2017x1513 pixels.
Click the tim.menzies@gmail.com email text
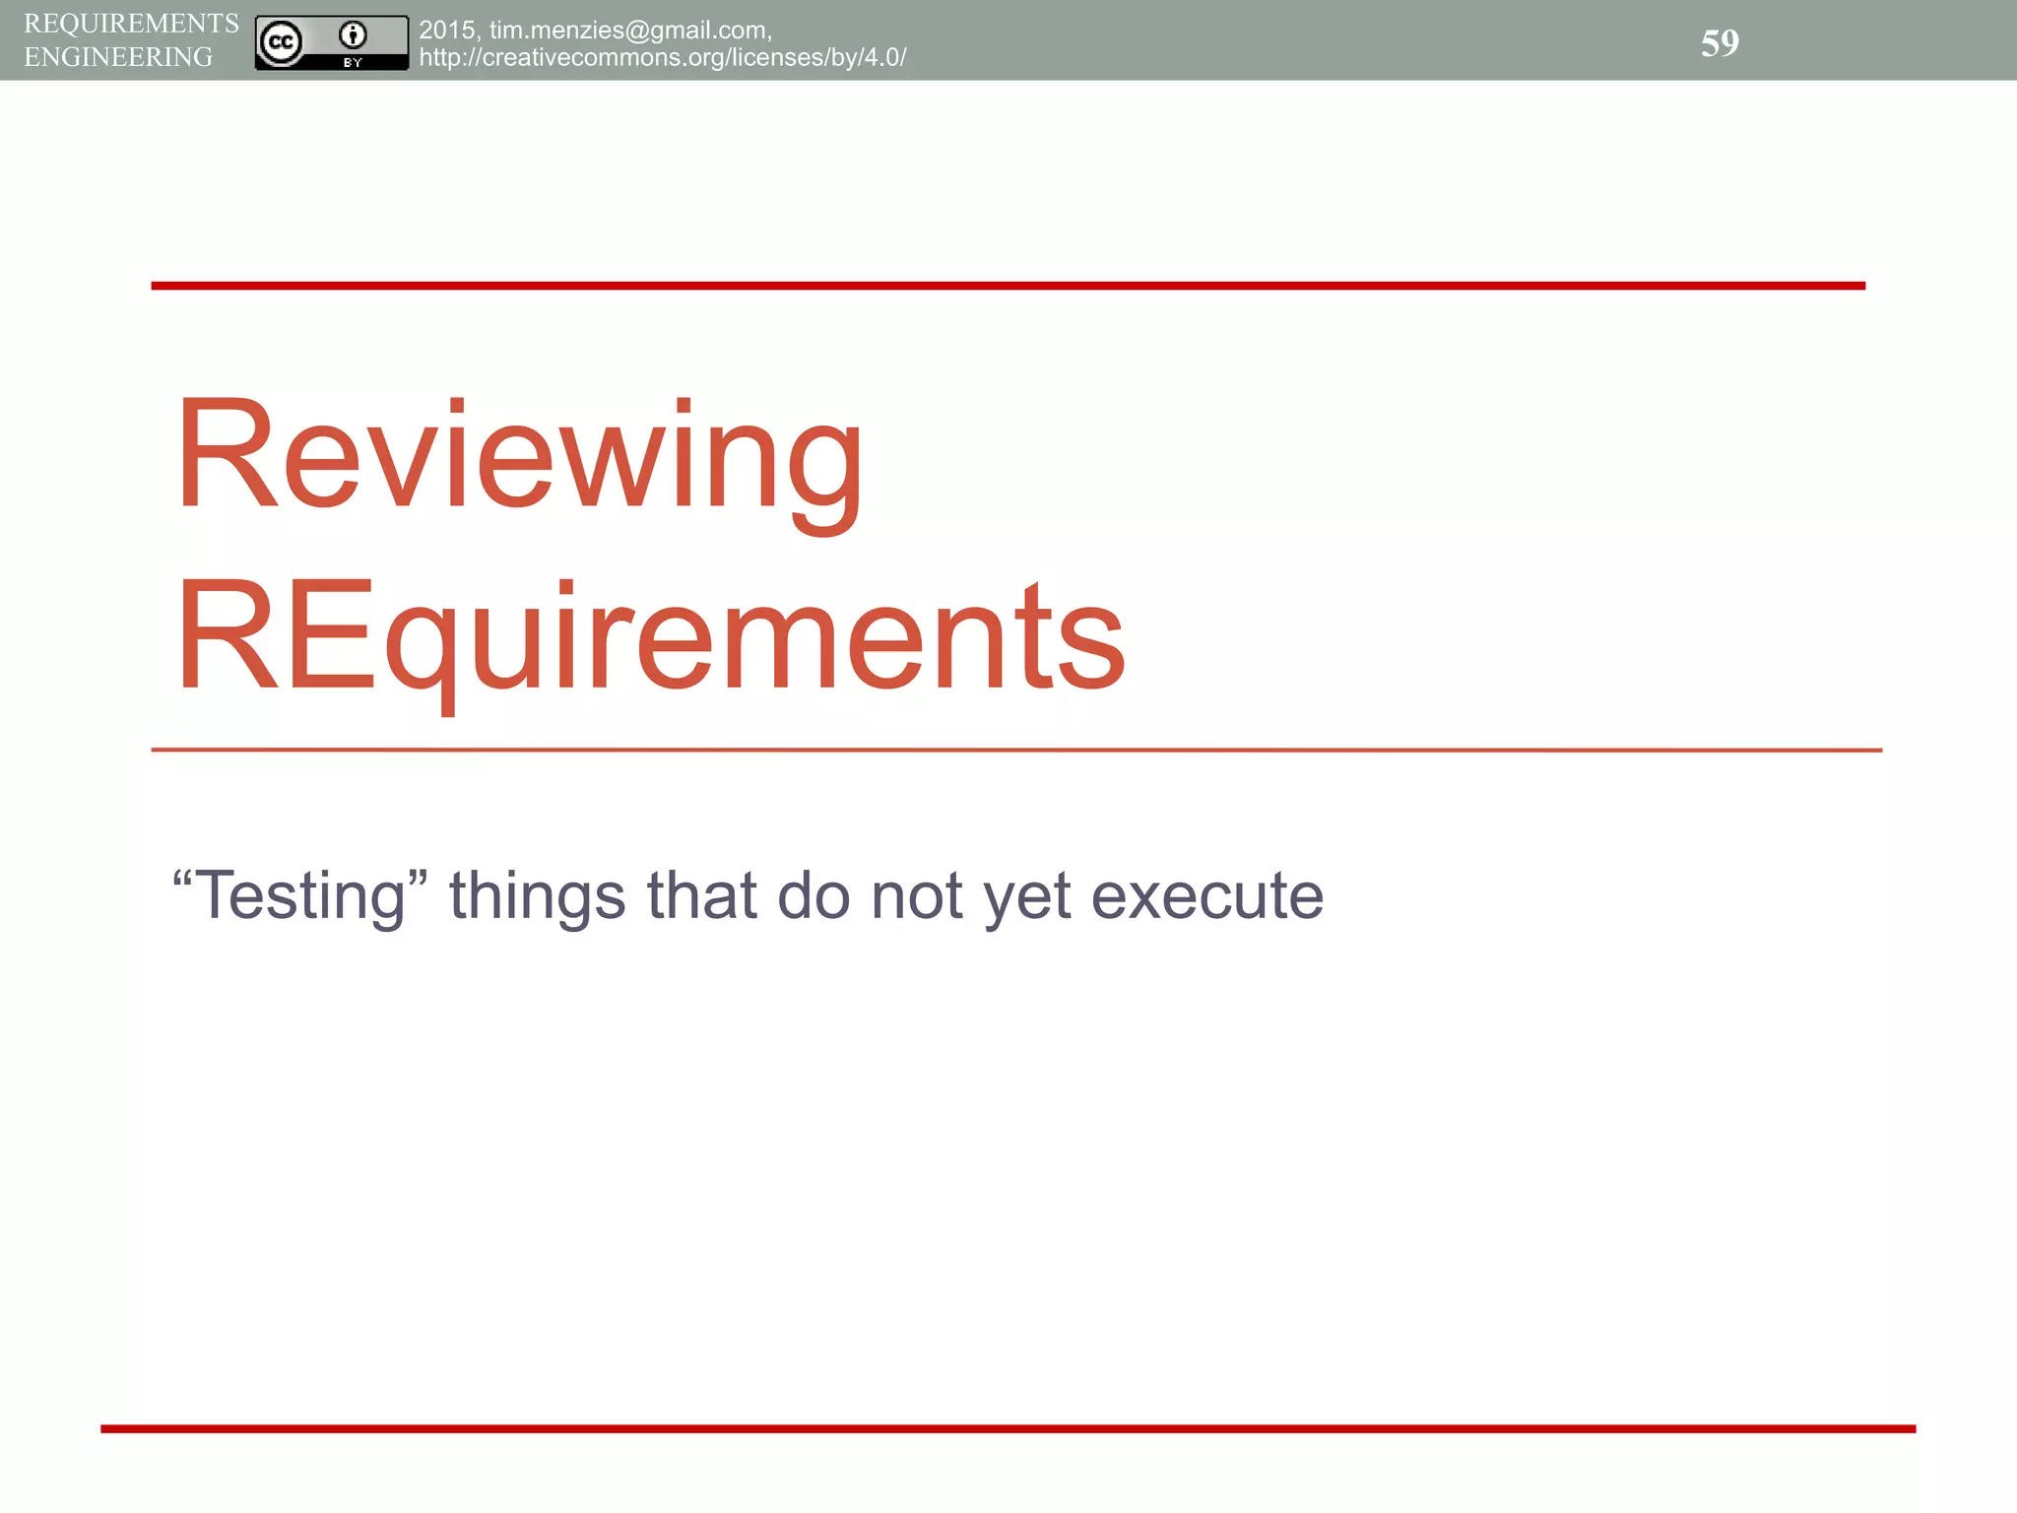628,31
